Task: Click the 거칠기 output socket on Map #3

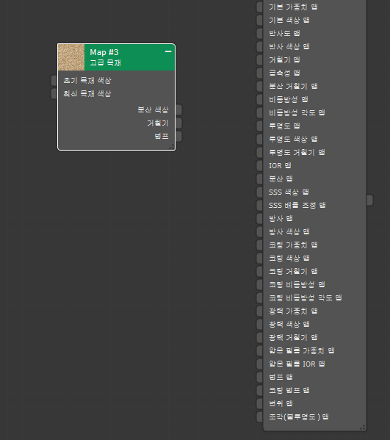Action: (179, 123)
